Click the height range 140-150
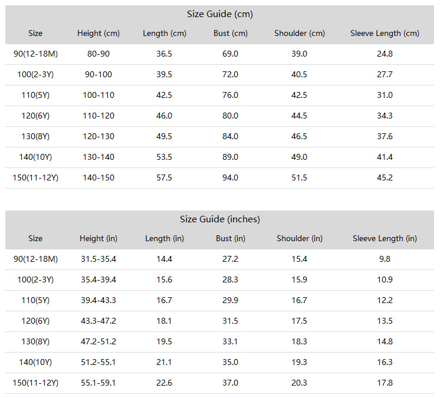Viewport: 440px width, 398px height. tap(98, 177)
